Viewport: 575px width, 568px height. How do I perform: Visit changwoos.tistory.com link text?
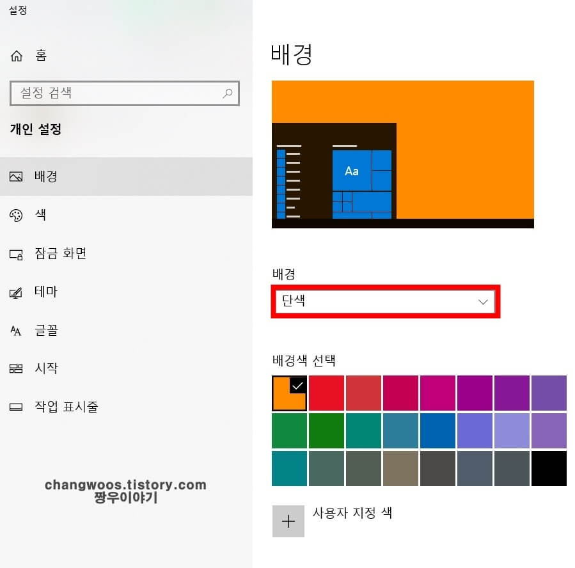point(125,485)
